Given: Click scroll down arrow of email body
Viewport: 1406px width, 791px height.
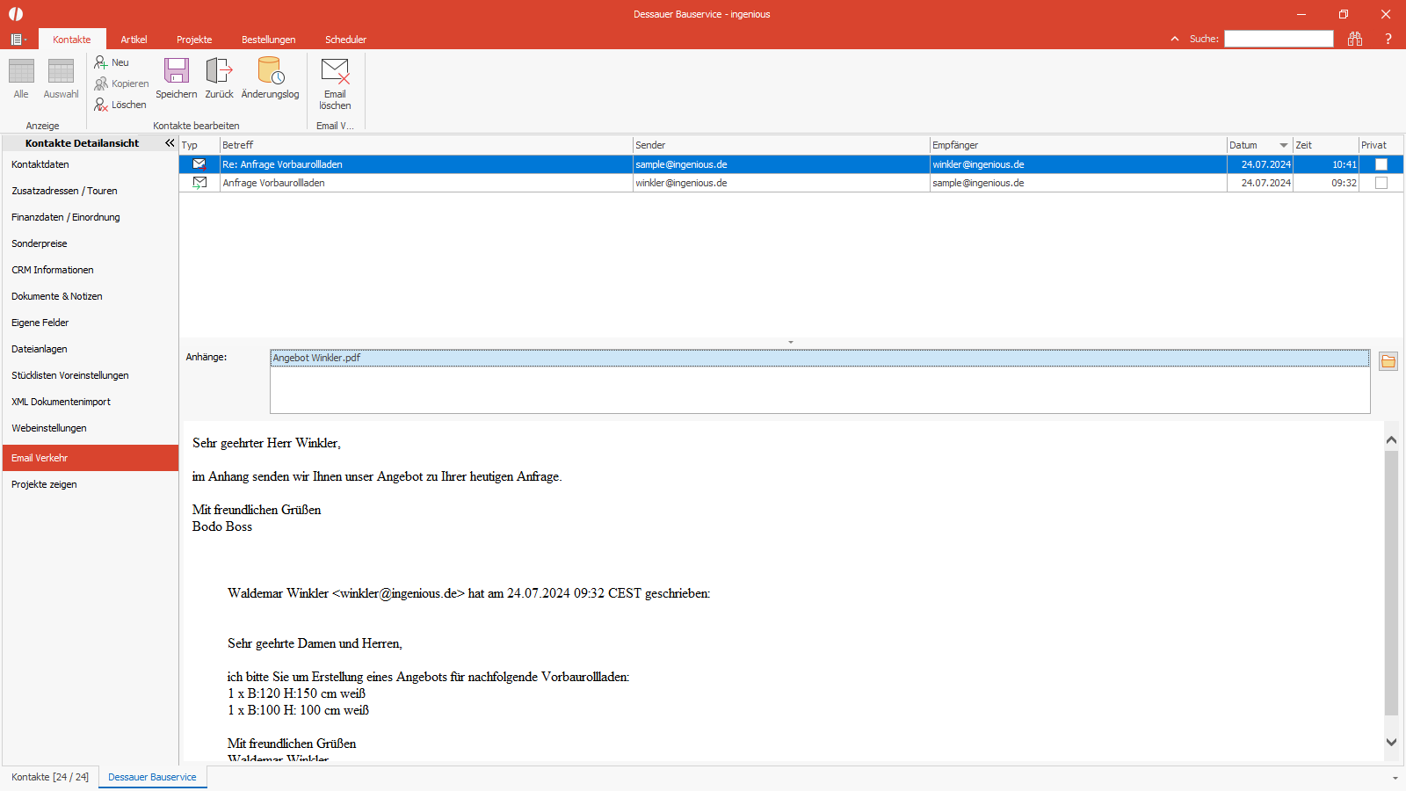Looking at the screenshot, I should click(1391, 743).
